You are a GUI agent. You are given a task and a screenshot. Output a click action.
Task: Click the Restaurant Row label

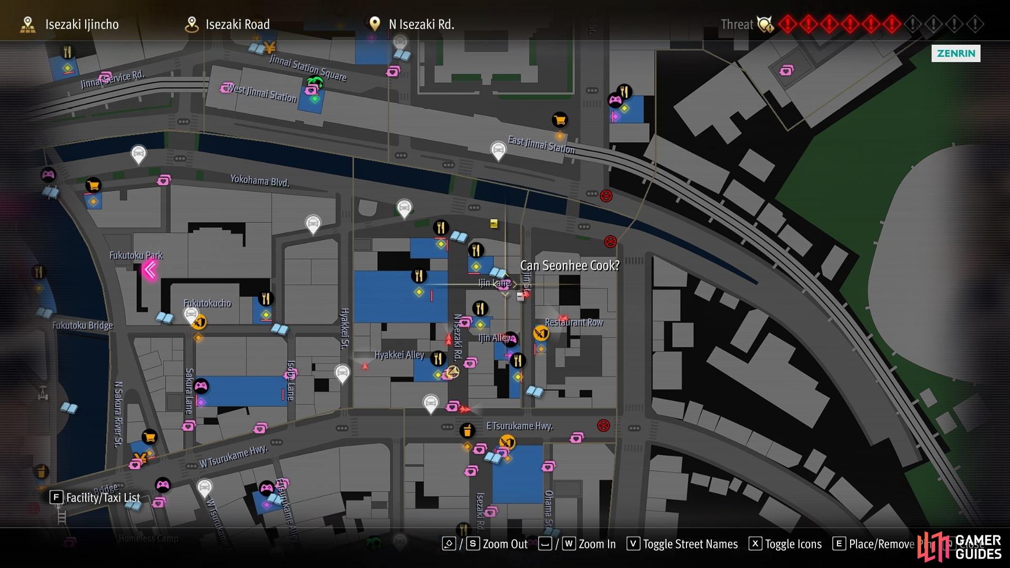pos(574,322)
